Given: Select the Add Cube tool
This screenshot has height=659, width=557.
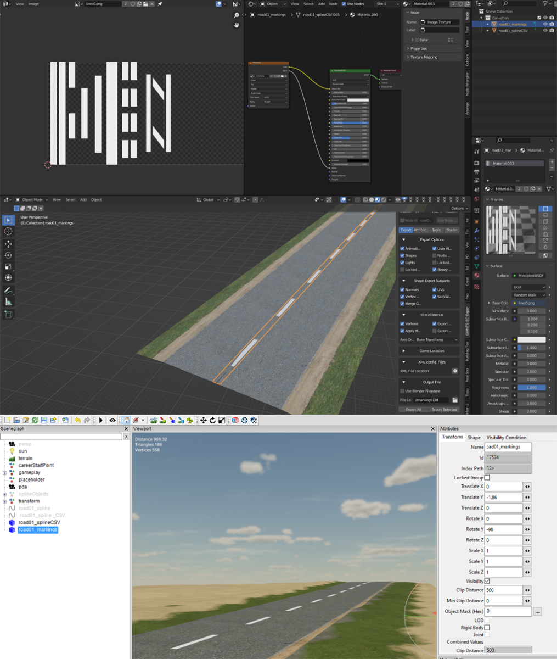Looking at the screenshot, I should tap(8, 315).
